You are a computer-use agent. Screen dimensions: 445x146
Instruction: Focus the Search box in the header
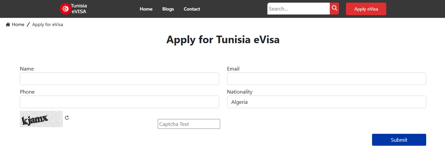coord(298,9)
